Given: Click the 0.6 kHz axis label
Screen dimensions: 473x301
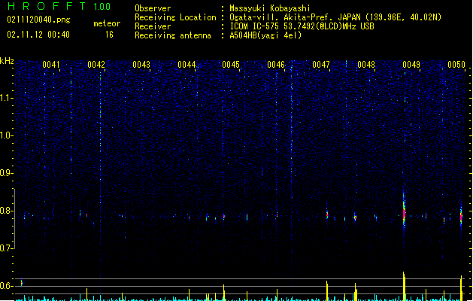Looking at the screenshot, I should point(7,286).
